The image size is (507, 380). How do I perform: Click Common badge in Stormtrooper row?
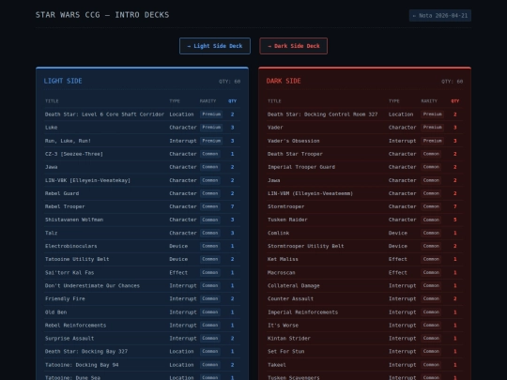[x=431, y=206]
